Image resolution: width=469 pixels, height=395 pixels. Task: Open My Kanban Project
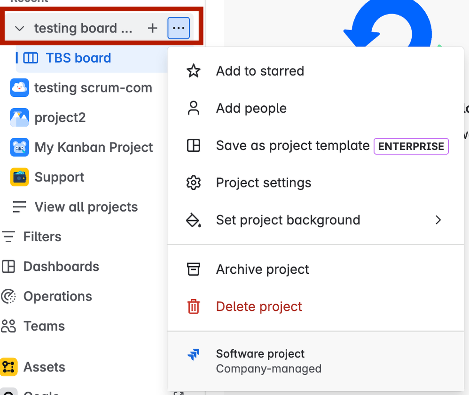pos(94,147)
